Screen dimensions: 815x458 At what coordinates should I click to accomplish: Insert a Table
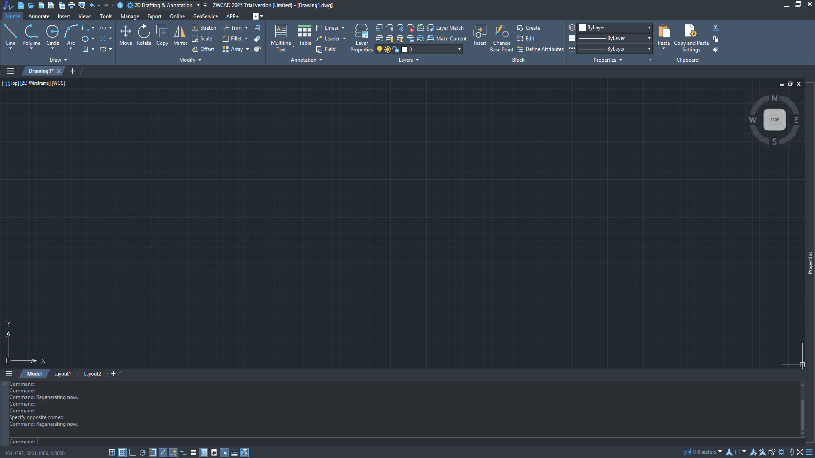coord(304,35)
